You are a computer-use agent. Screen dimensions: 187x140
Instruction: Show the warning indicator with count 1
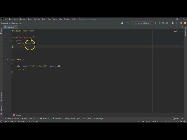175,31
